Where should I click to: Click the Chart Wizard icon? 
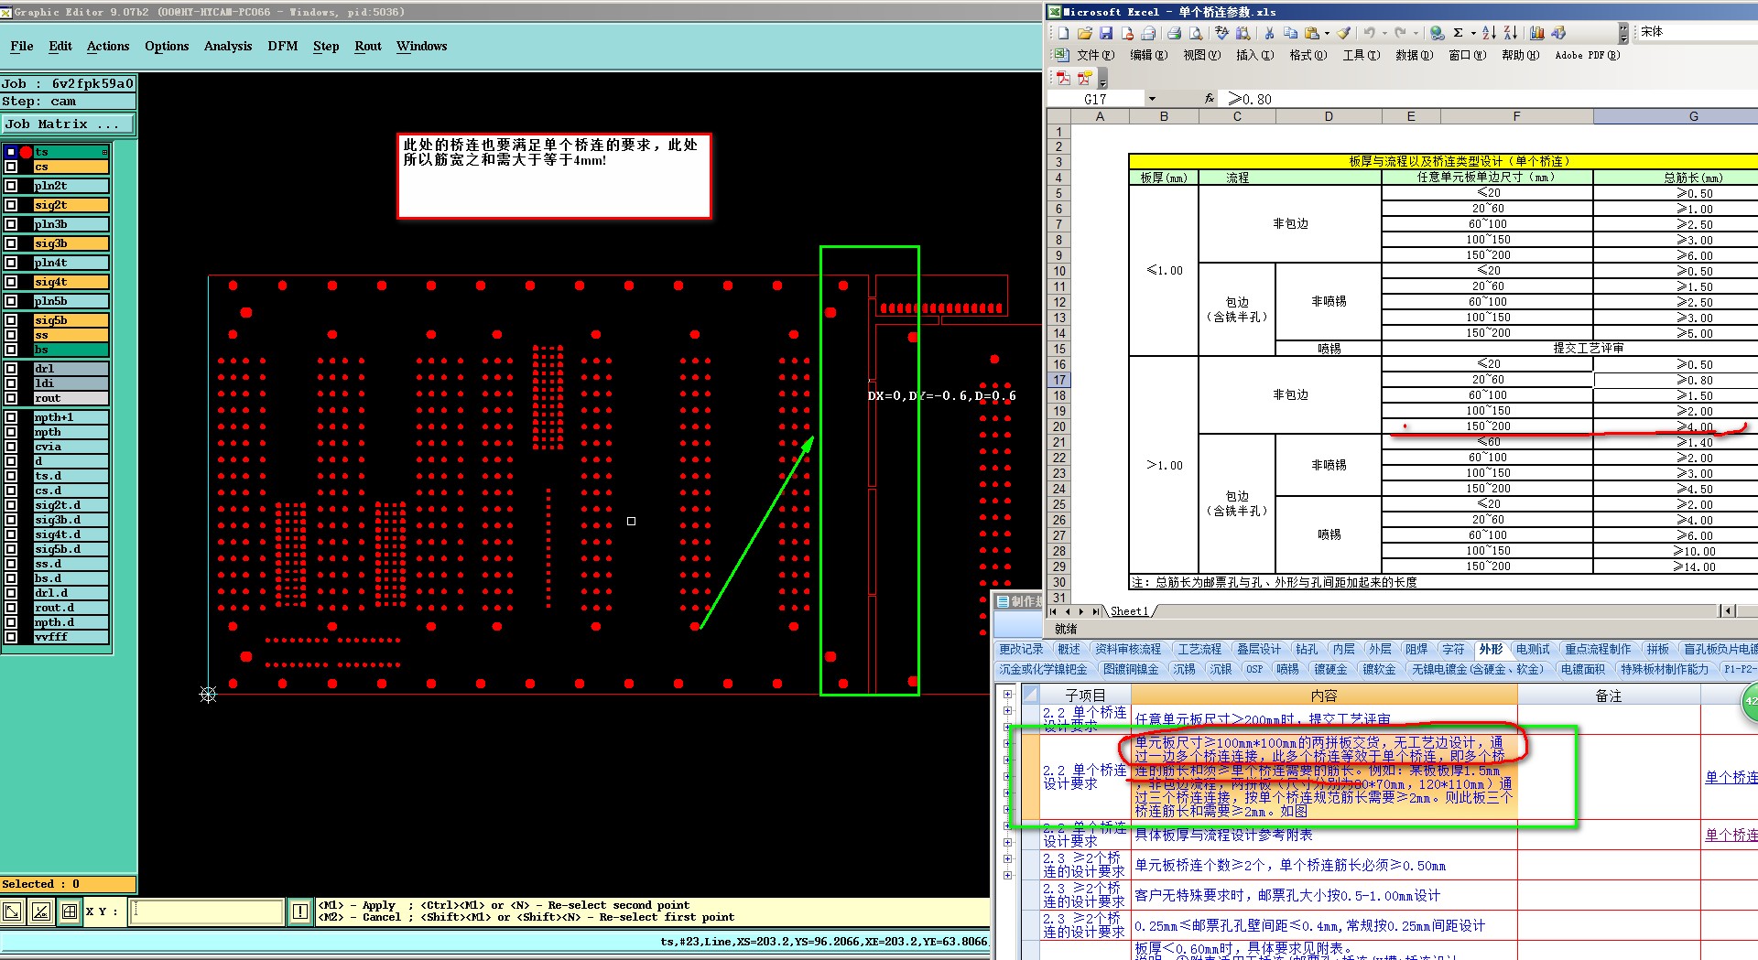1537,33
